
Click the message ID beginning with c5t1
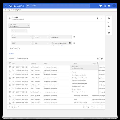tap(35, 96)
